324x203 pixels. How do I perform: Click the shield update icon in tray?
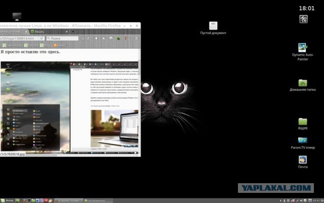pos(305,200)
